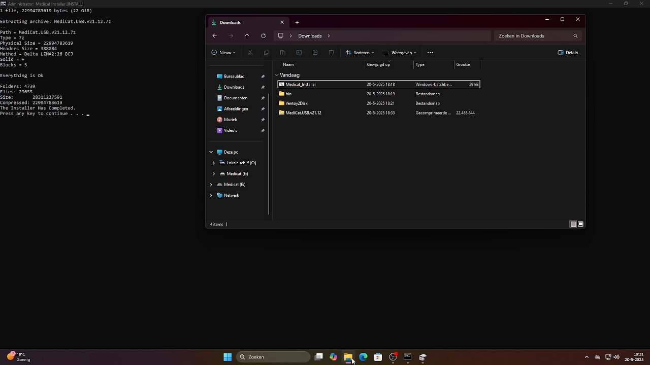Click the Share toolbar icon
The height and width of the screenshot is (365, 650).
coord(315,53)
